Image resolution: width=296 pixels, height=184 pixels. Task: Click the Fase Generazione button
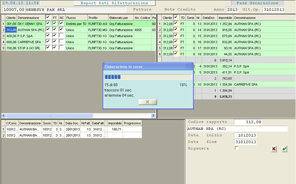point(258,3)
